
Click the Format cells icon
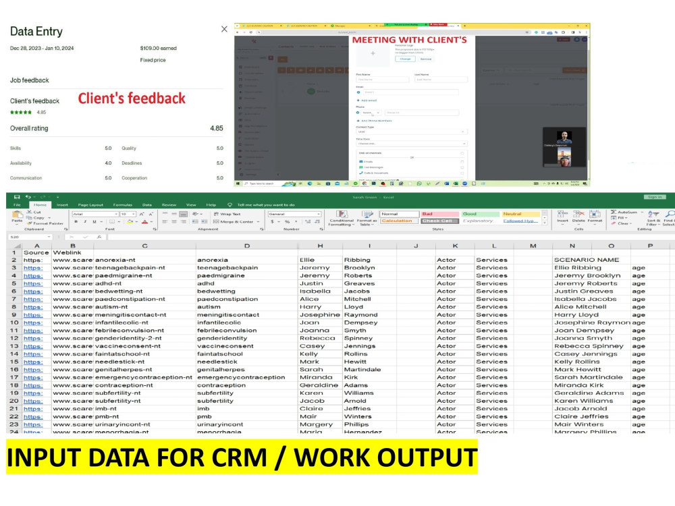[595, 215]
